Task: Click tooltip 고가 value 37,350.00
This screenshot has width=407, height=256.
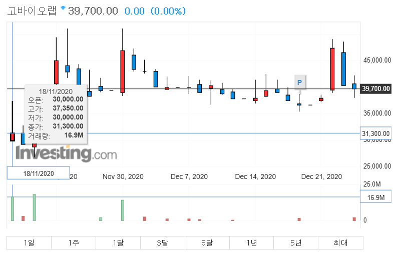Action: (68, 108)
